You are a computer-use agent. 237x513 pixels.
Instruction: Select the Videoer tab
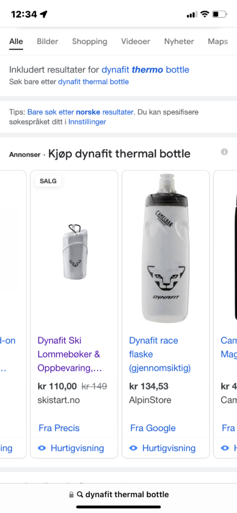pos(135,42)
